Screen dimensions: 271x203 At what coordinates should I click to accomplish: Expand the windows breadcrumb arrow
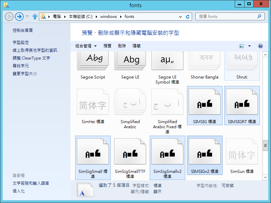point(121,17)
